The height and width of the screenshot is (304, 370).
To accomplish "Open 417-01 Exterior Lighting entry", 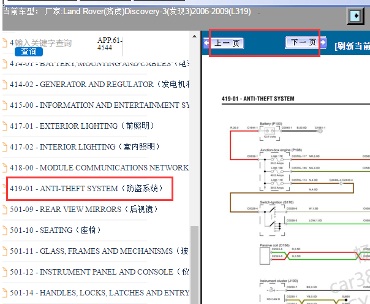I will pos(82,126).
